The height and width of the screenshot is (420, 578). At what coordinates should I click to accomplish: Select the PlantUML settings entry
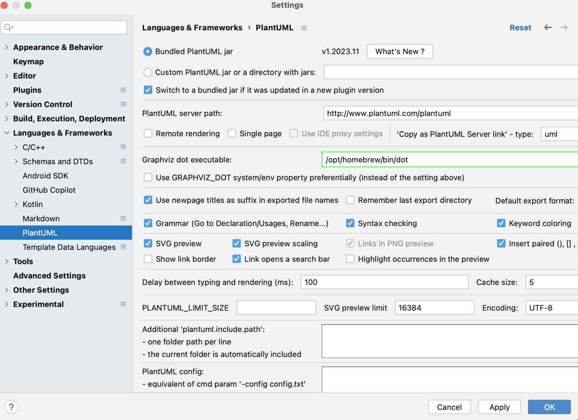(x=66, y=233)
